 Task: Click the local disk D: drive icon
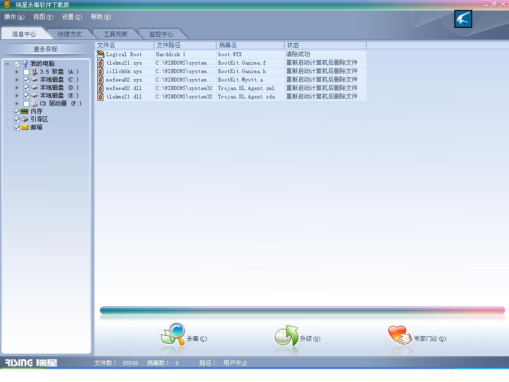pyautogui.click(x=34, y=88)
